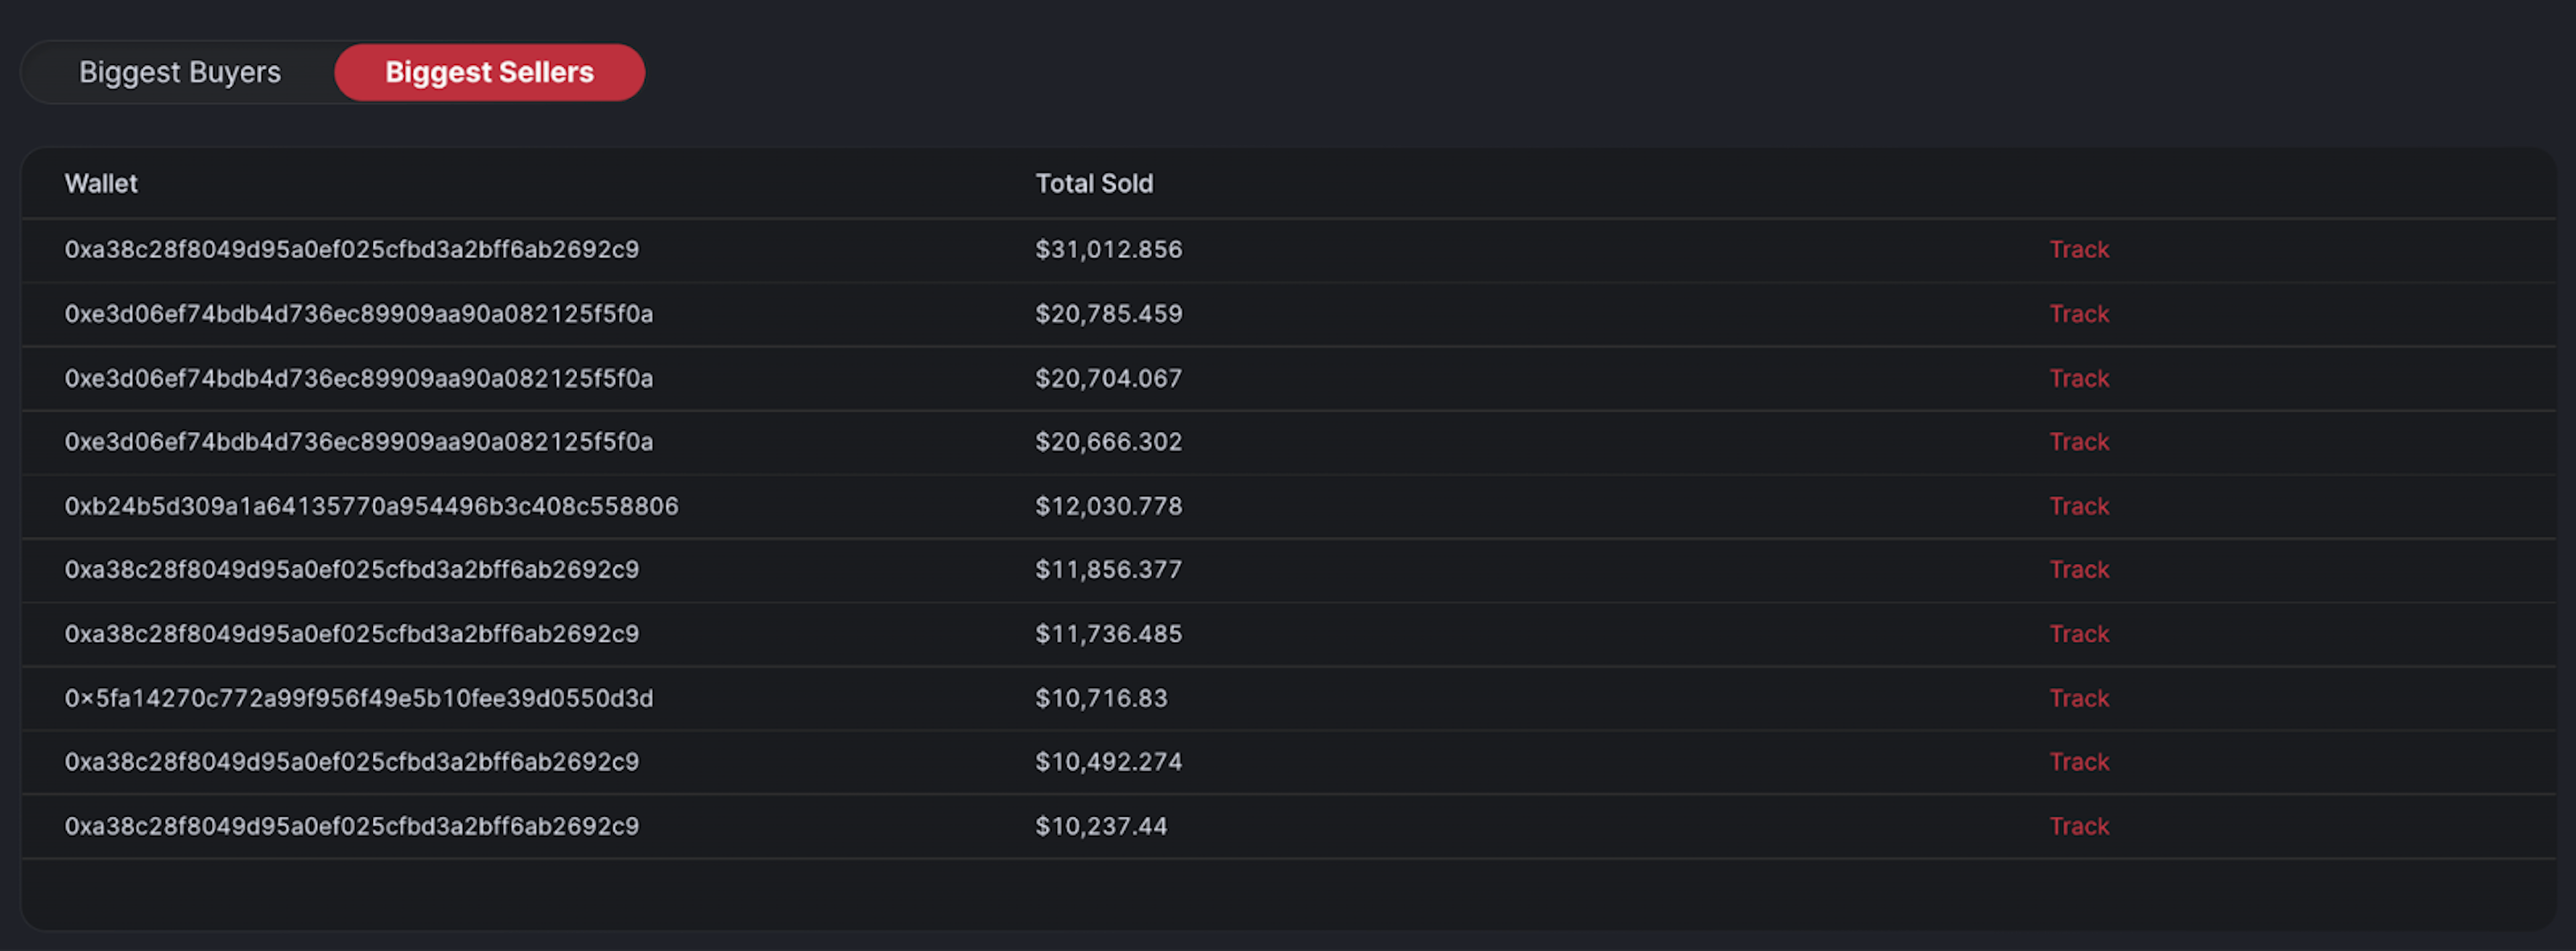Select wallet address in the $31,012.856 row

coord(352,250)
